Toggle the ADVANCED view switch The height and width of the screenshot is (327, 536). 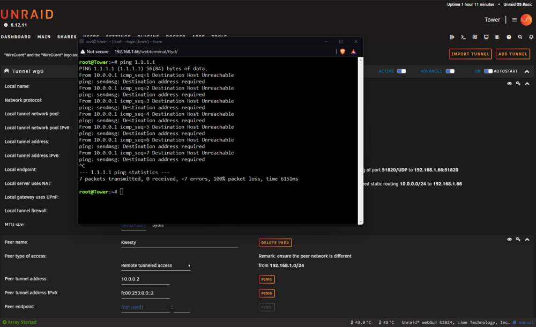pyautogui.click(x=450, y=71)
